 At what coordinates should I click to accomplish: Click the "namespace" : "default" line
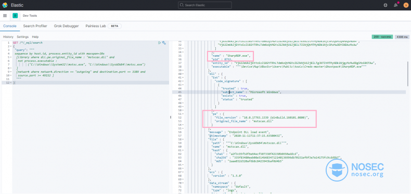click(x=231, y=187)
